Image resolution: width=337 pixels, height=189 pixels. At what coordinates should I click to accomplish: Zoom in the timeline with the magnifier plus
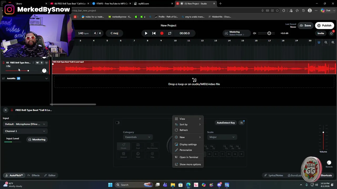(333, 42)
